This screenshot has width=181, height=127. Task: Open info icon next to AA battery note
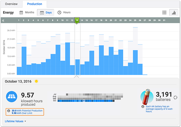pyautogui.click(x=143, y=107)
